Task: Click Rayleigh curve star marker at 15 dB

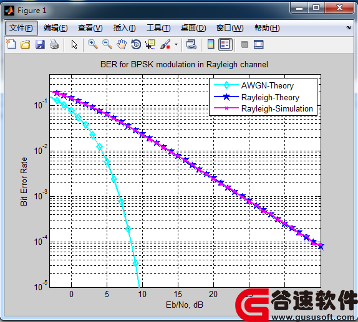Action: click(x=178, y=156)
